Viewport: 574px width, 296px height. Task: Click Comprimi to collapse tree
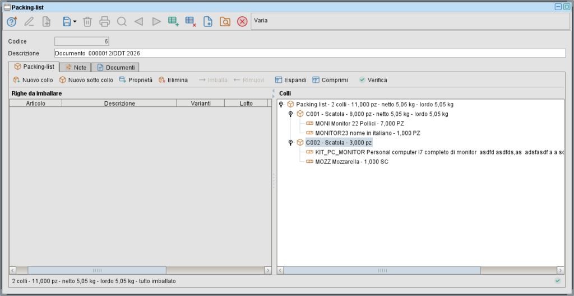tap(330, 79)
